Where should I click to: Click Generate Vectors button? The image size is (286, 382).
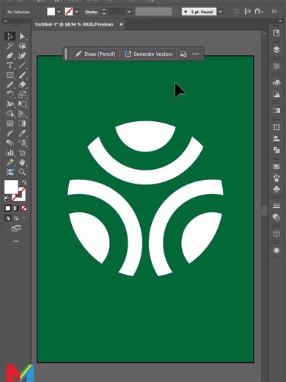[149, 54]
